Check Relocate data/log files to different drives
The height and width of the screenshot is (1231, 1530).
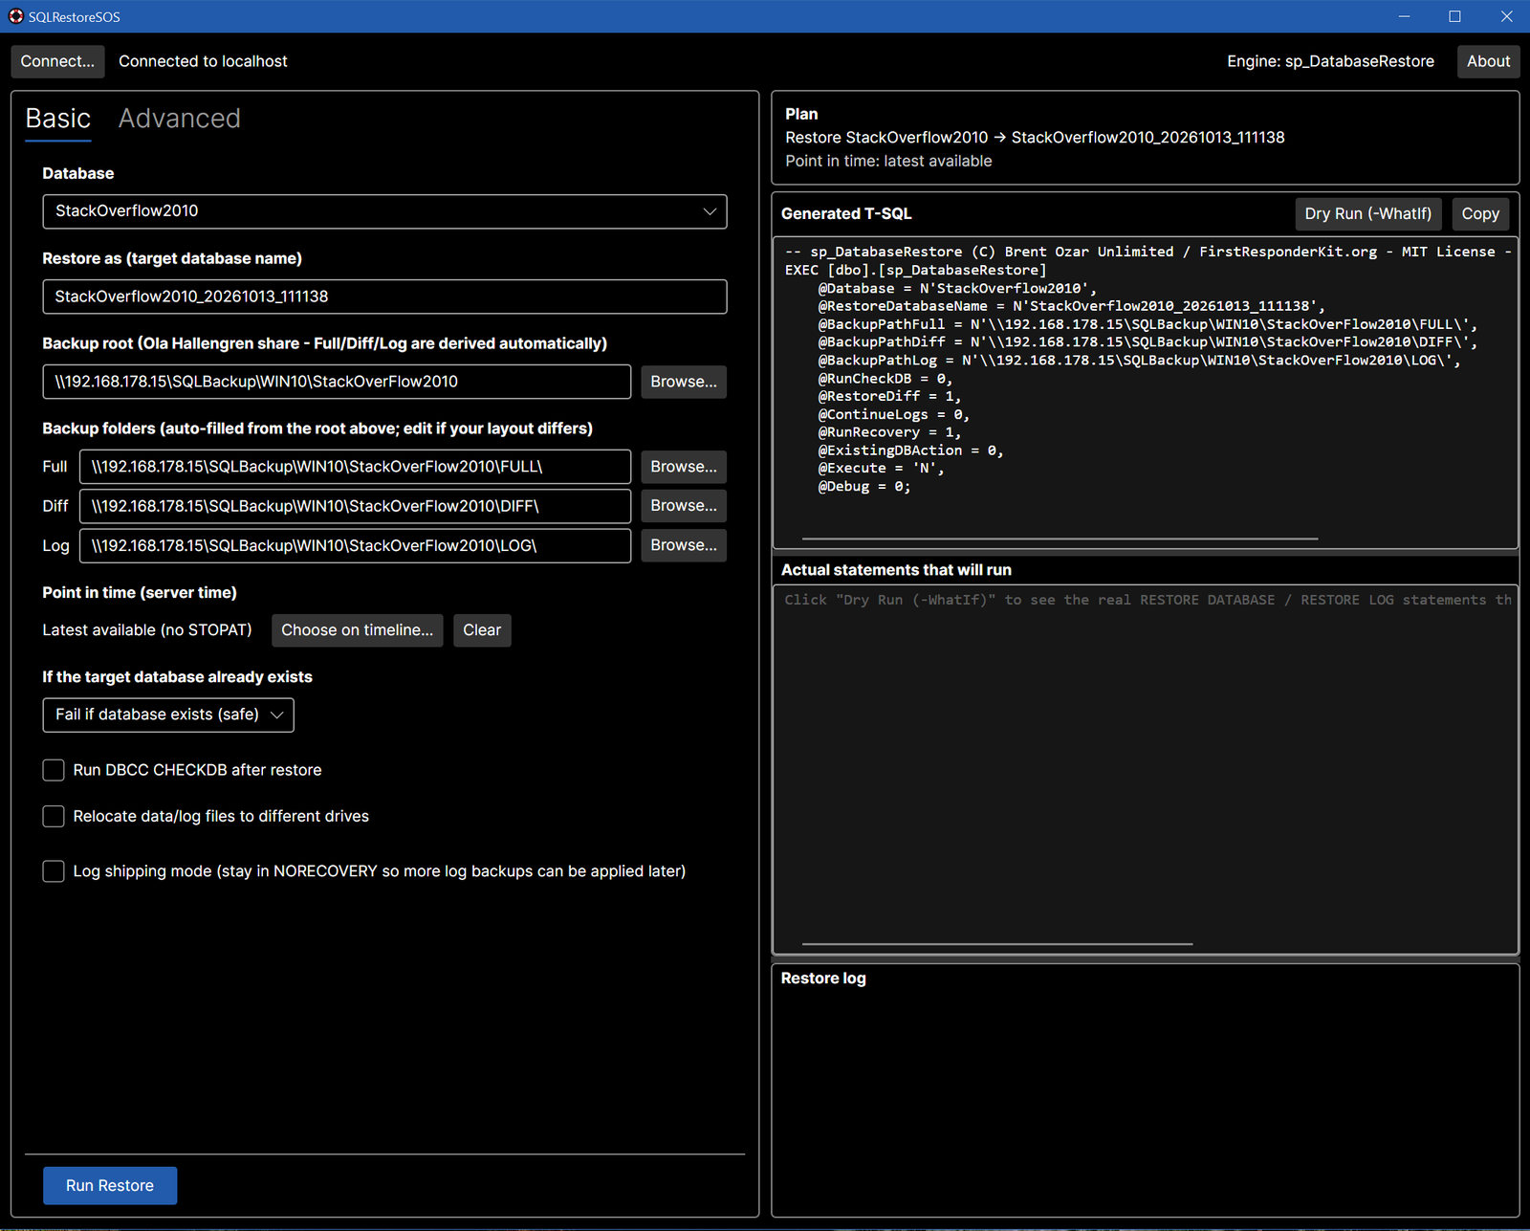54,816
